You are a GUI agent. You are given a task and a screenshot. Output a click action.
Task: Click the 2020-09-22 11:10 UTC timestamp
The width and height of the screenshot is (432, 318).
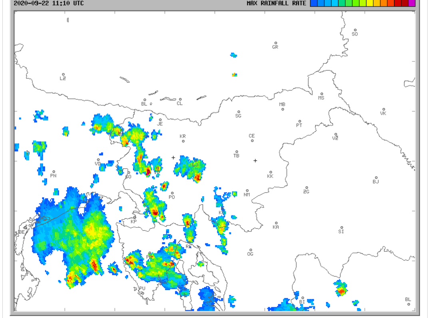[49, 3]
